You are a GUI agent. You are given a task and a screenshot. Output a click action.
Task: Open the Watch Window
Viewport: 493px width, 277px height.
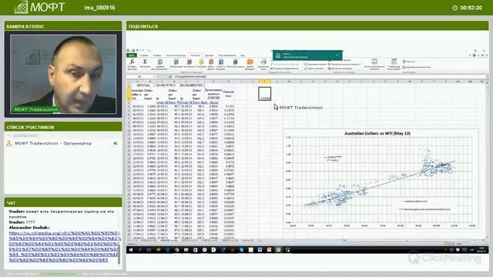[374, 63]
